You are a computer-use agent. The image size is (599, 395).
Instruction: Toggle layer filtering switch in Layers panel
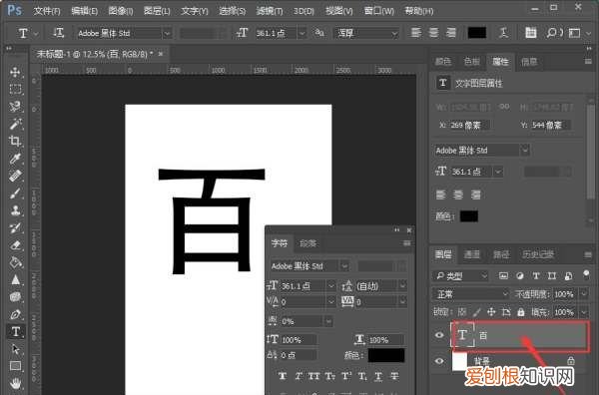pos(586,274)
